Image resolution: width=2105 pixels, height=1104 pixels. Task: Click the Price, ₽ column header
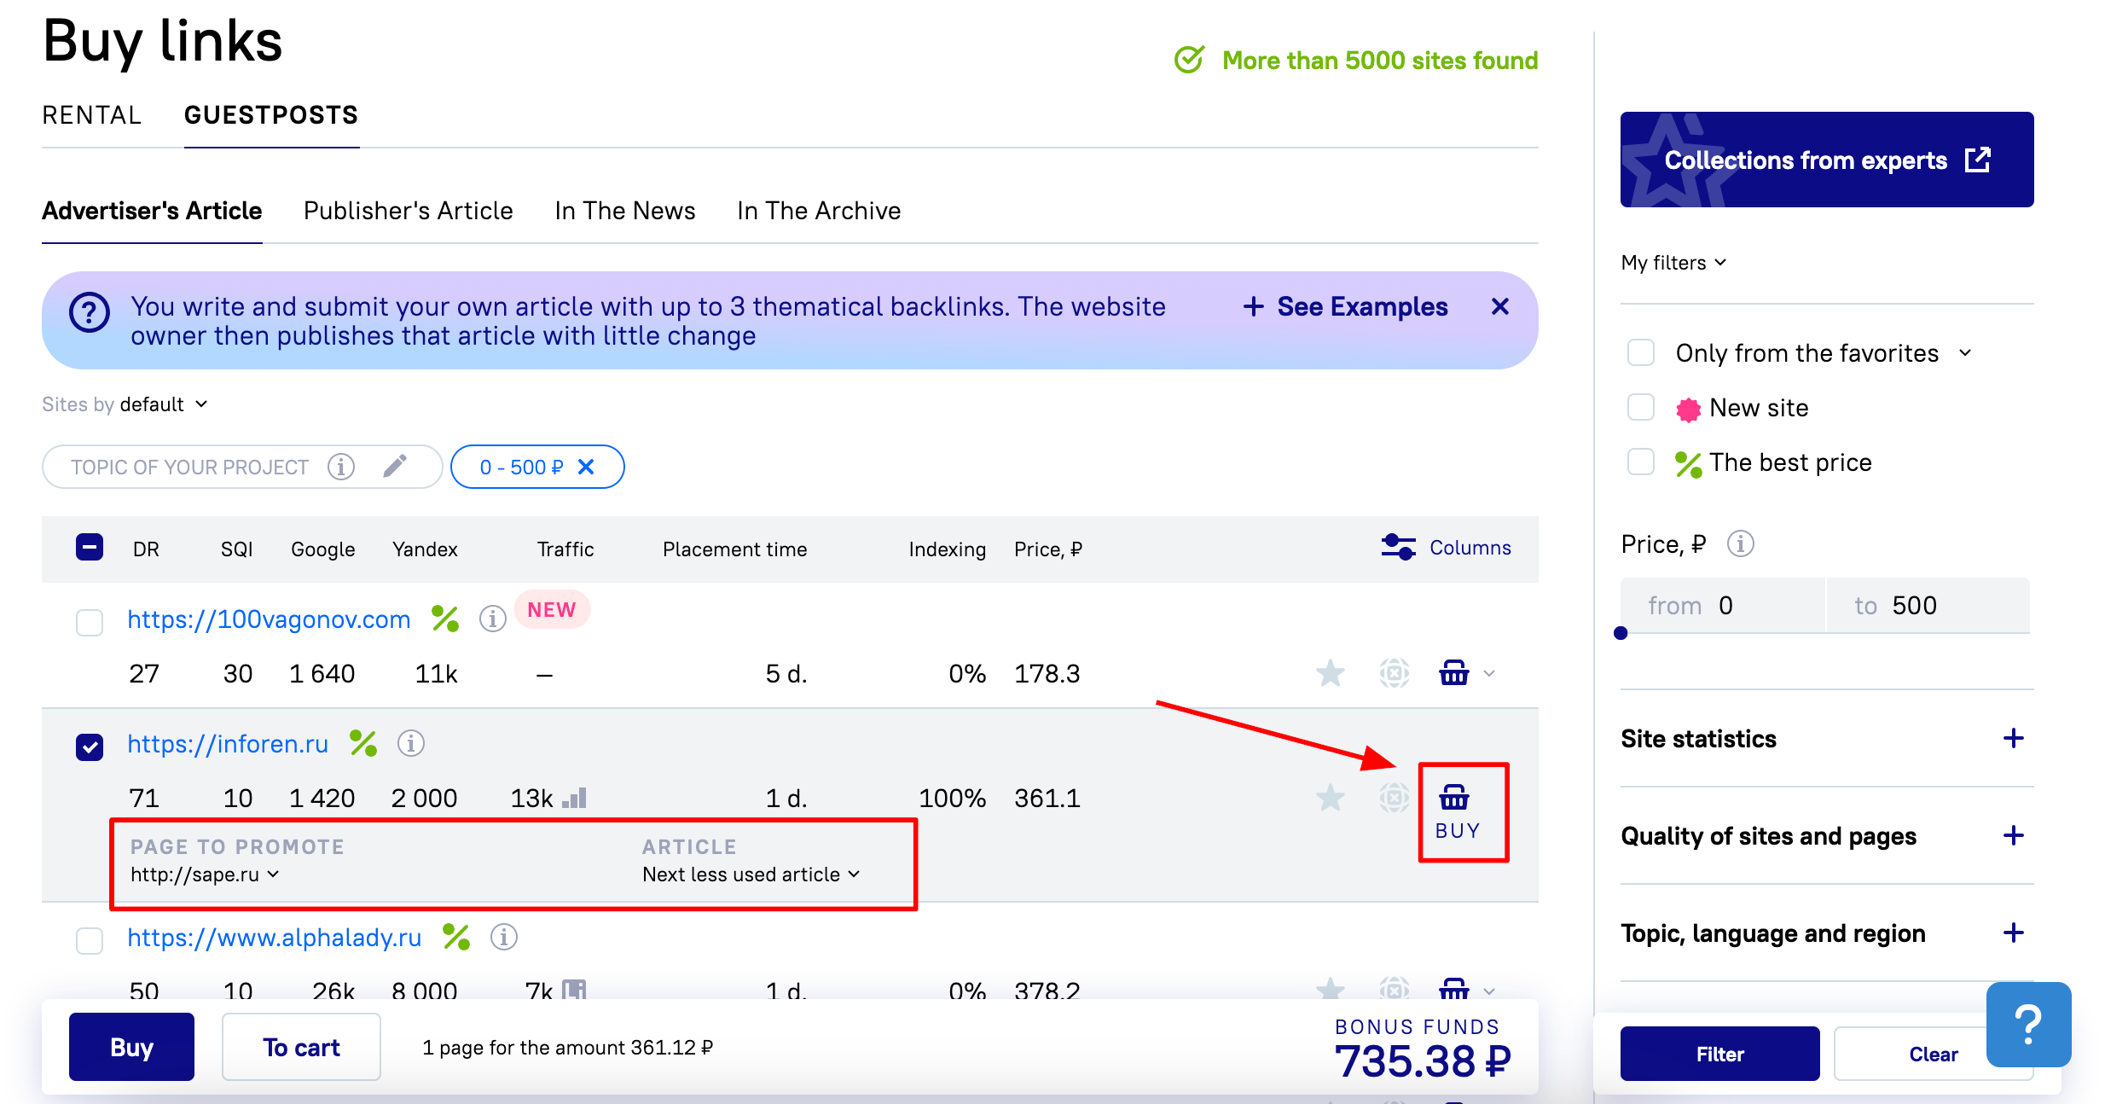(1047, 549)
